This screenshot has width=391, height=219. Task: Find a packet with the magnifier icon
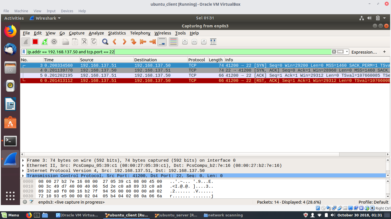click(105, 42)
